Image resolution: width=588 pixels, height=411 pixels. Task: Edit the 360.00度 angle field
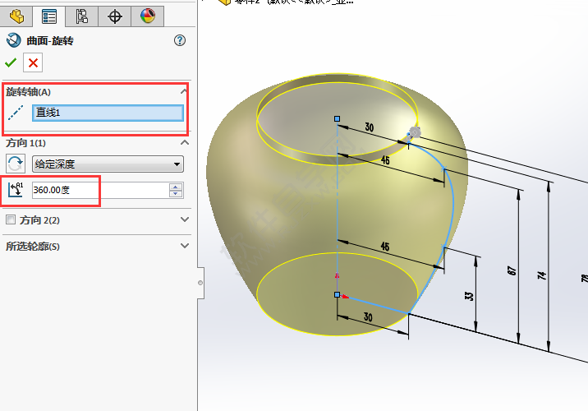click(100, 191)
